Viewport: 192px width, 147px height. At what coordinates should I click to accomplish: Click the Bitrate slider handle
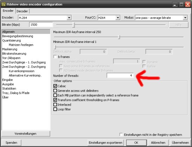tap(73, 25)
